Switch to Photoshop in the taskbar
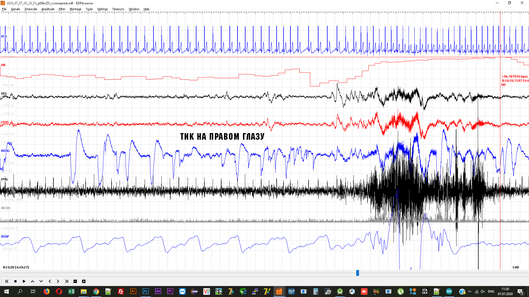 [x=145, y=291]
